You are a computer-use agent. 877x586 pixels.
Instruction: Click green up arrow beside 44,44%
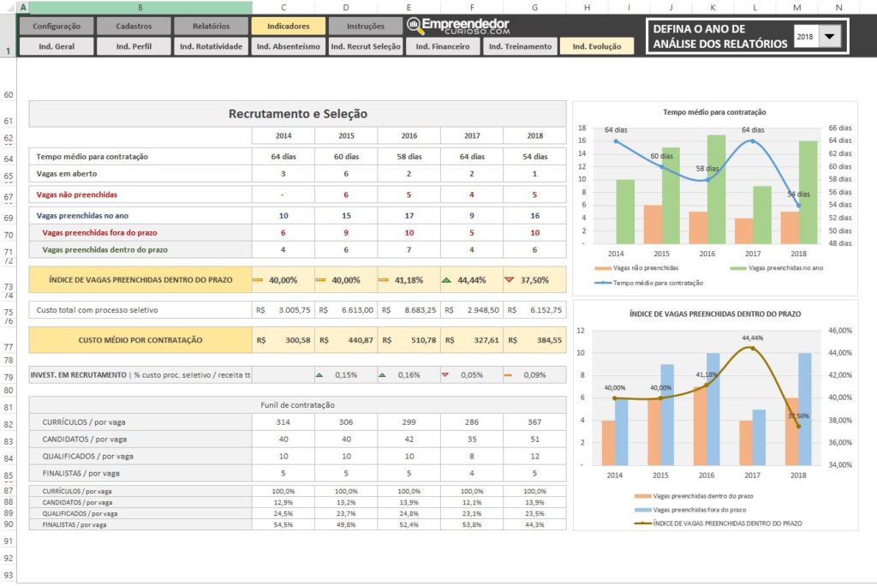coord(447,280)
